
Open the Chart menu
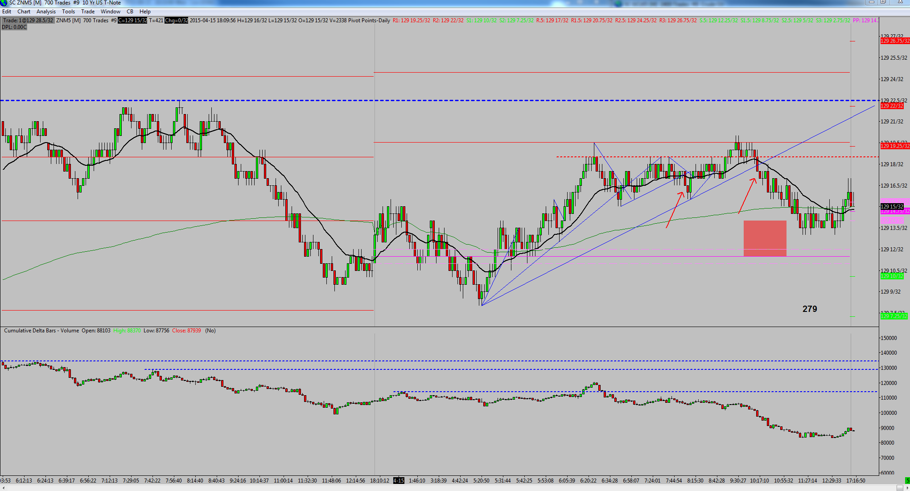[x=24, y=12]
